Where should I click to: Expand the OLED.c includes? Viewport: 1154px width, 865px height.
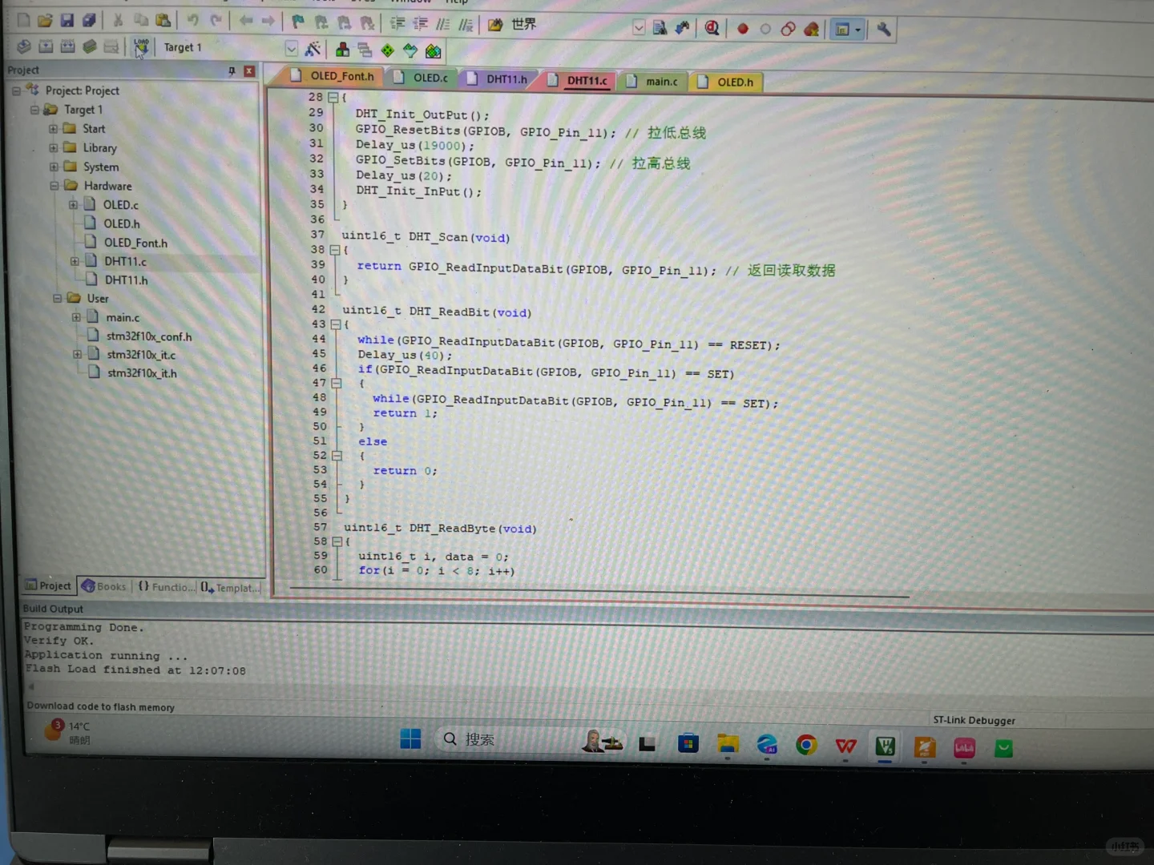(x=73, y=204)
